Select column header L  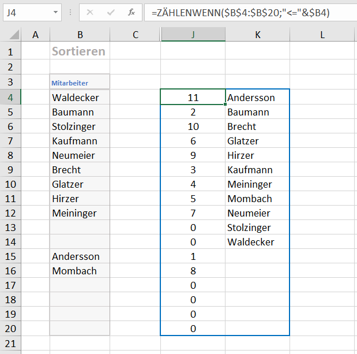[322, 35]
